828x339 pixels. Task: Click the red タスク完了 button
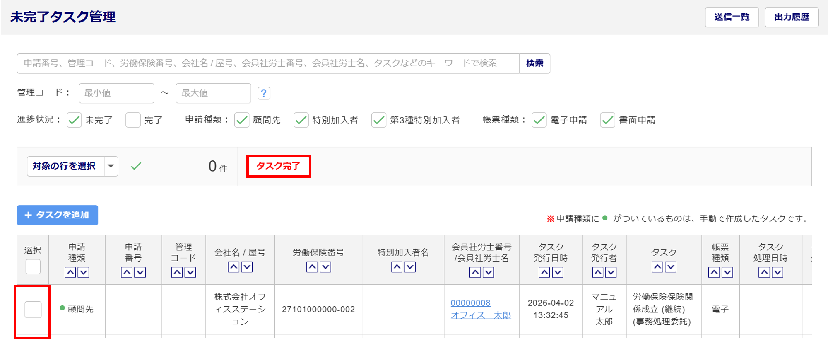click(278, 166)
